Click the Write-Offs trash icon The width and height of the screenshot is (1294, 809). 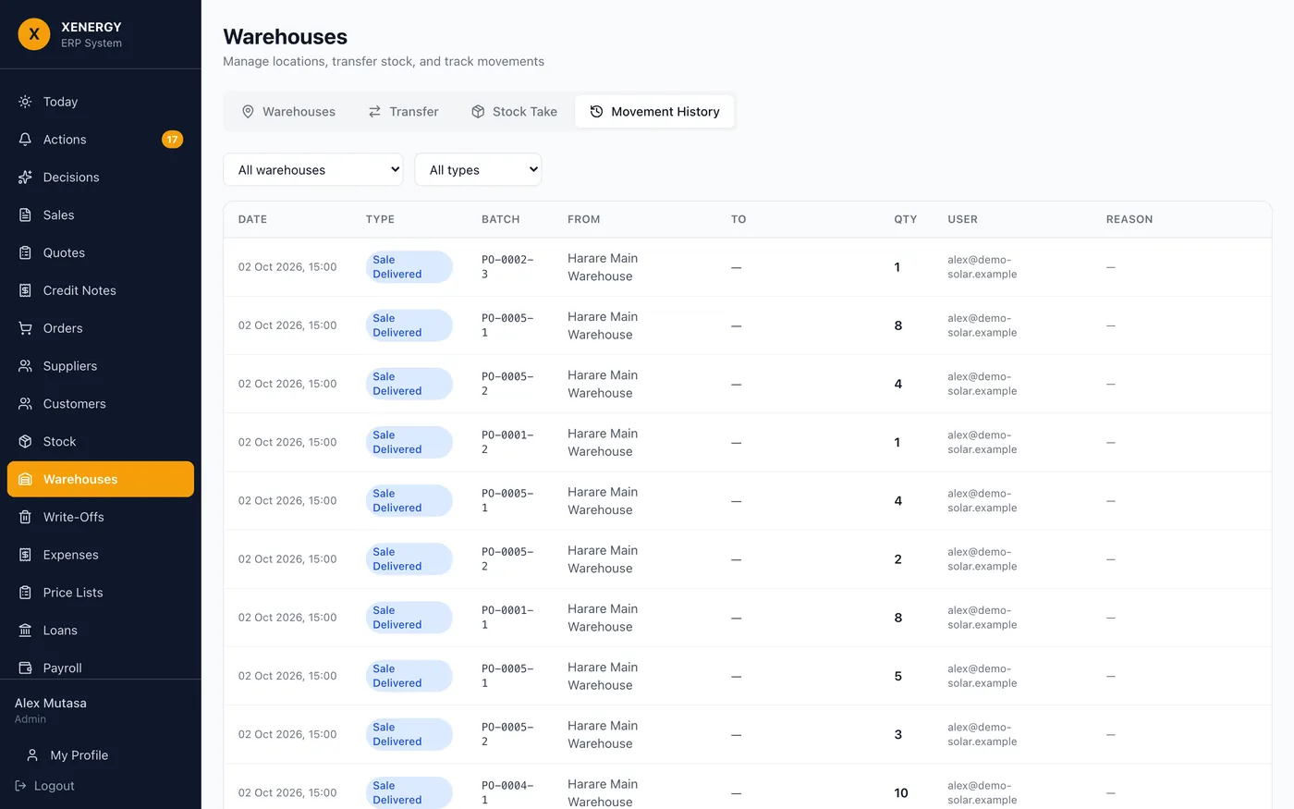tap(25, 517)
